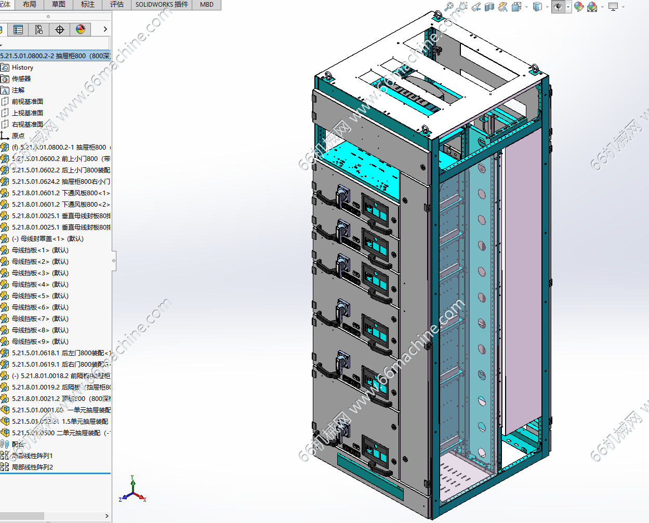Click the 局部线性阵列1 pattern icon
The height and width of the screenshot is (523, 649).
[5, 455]
